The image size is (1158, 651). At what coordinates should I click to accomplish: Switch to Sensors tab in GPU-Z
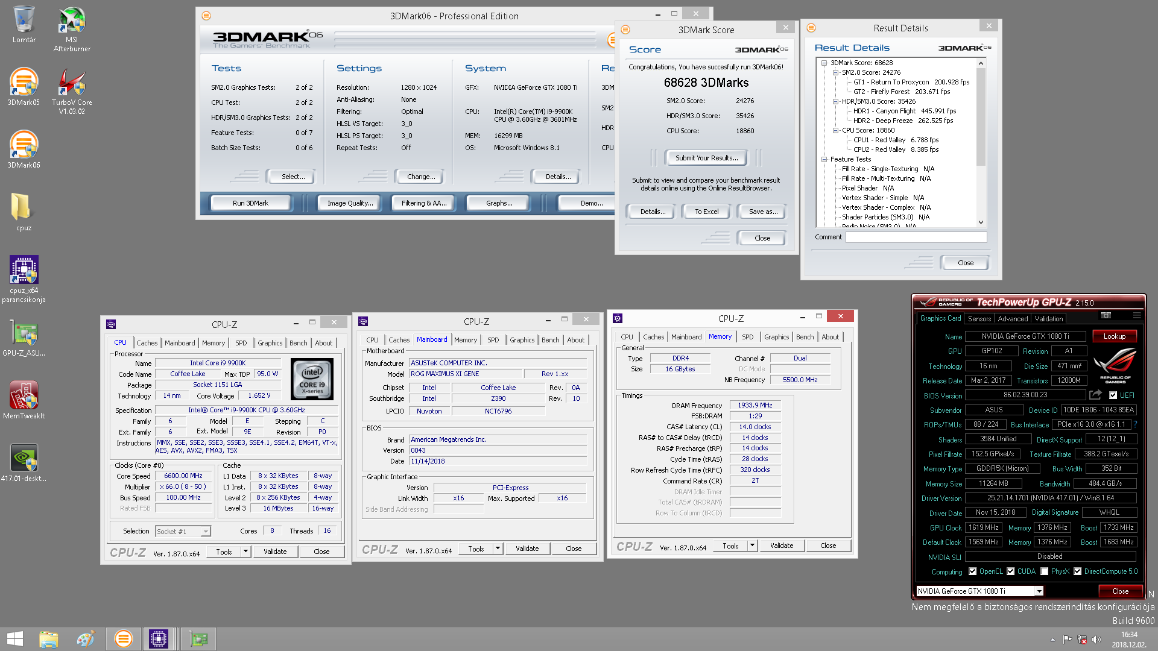click(979, 319)
